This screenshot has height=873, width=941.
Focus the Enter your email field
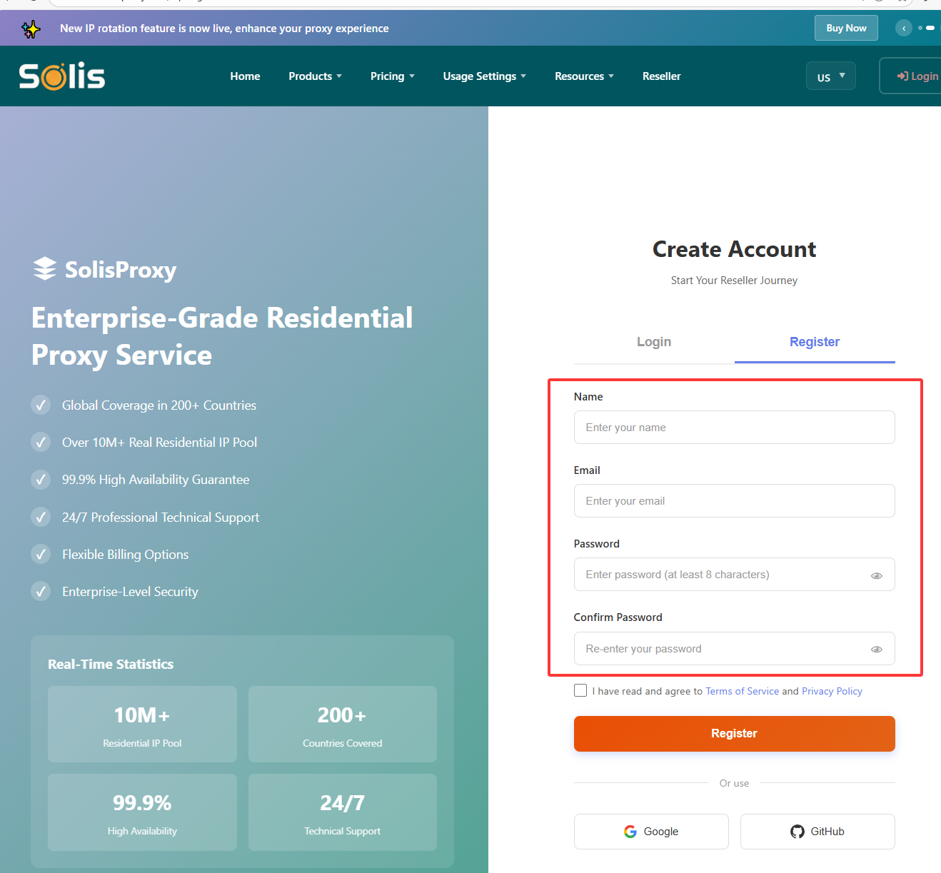[x=734, y=501]
